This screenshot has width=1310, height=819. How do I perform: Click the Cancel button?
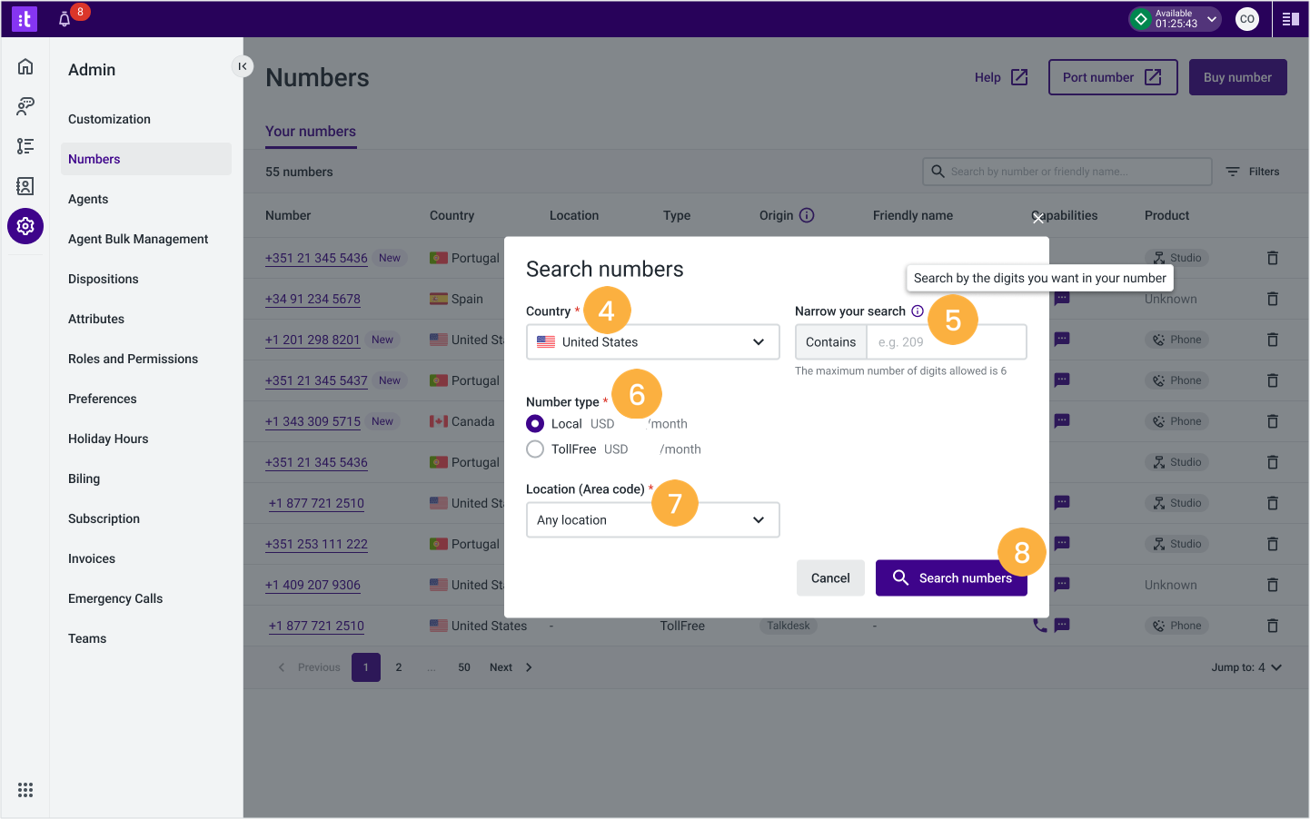coord(830,577)
